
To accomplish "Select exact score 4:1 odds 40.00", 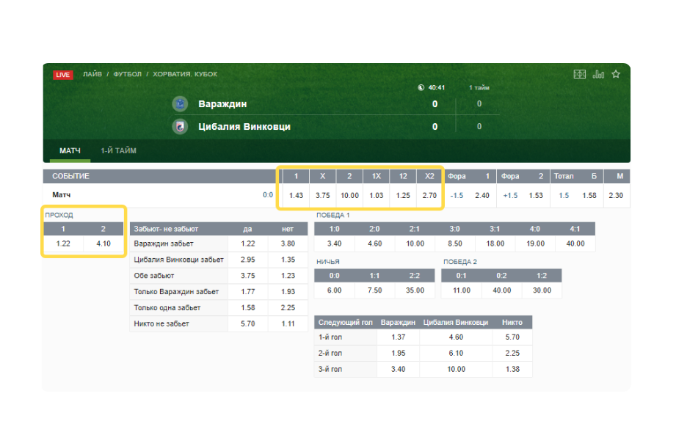I will click(575, 244).
